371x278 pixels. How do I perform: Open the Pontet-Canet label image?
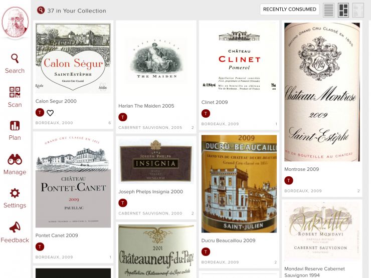[73, 181]
